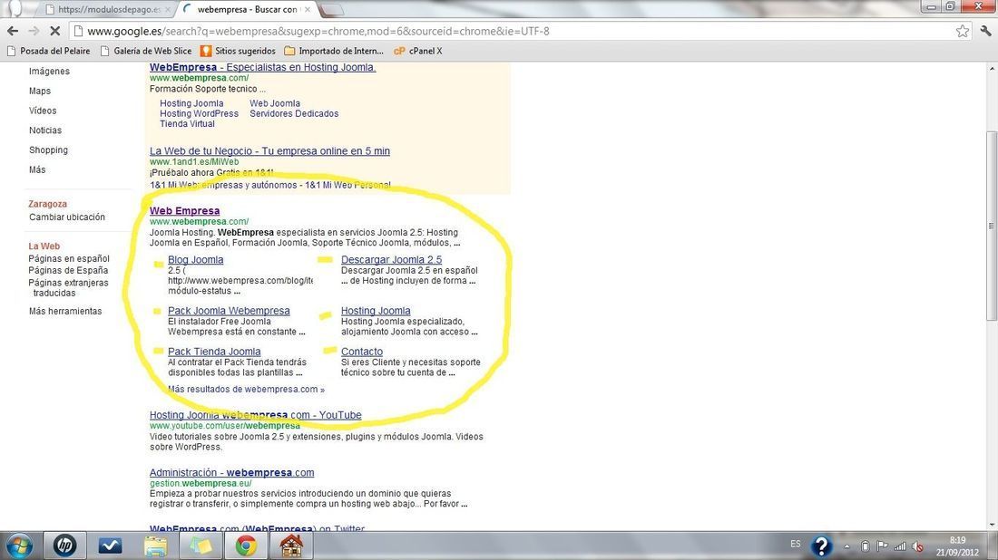Viewport: 998px width, 560px height.
Task: Click Cambiar ubicación link
Action: pos(67,217)
